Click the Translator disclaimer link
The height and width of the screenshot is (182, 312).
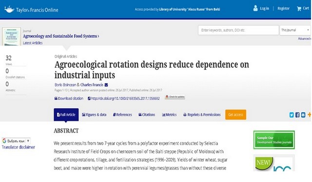[x=19, y=147]
